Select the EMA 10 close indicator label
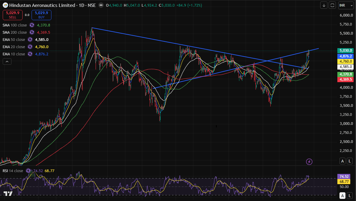 [x=14, y=54]
